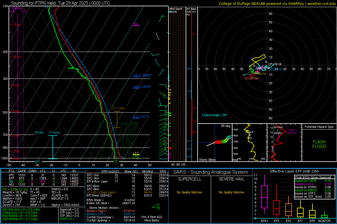Click the '0 C=17071' freezing level label
The image size is (337, 224).
tap(141, 117)
